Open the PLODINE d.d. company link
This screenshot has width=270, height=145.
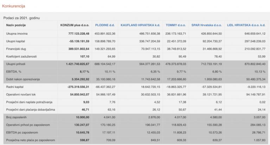(x=105, y=25)
